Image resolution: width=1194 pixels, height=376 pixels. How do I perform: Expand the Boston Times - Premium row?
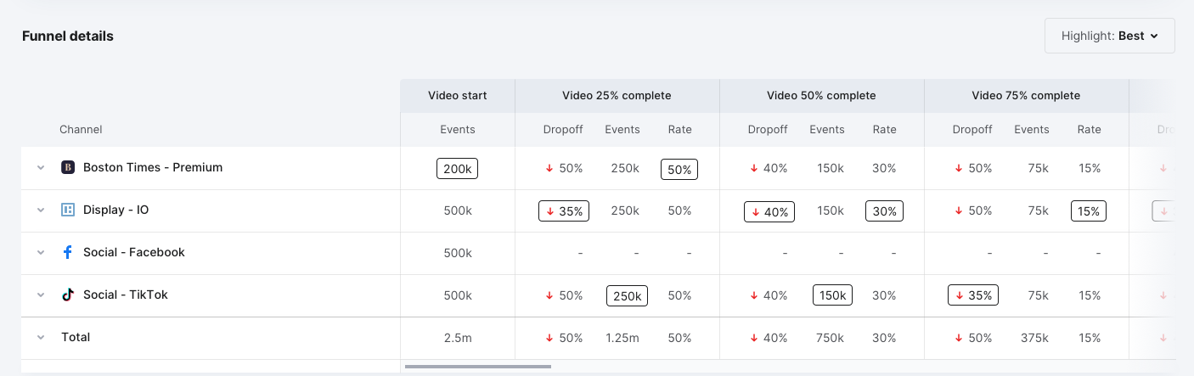pyautogui.click(x=40, y=168)
